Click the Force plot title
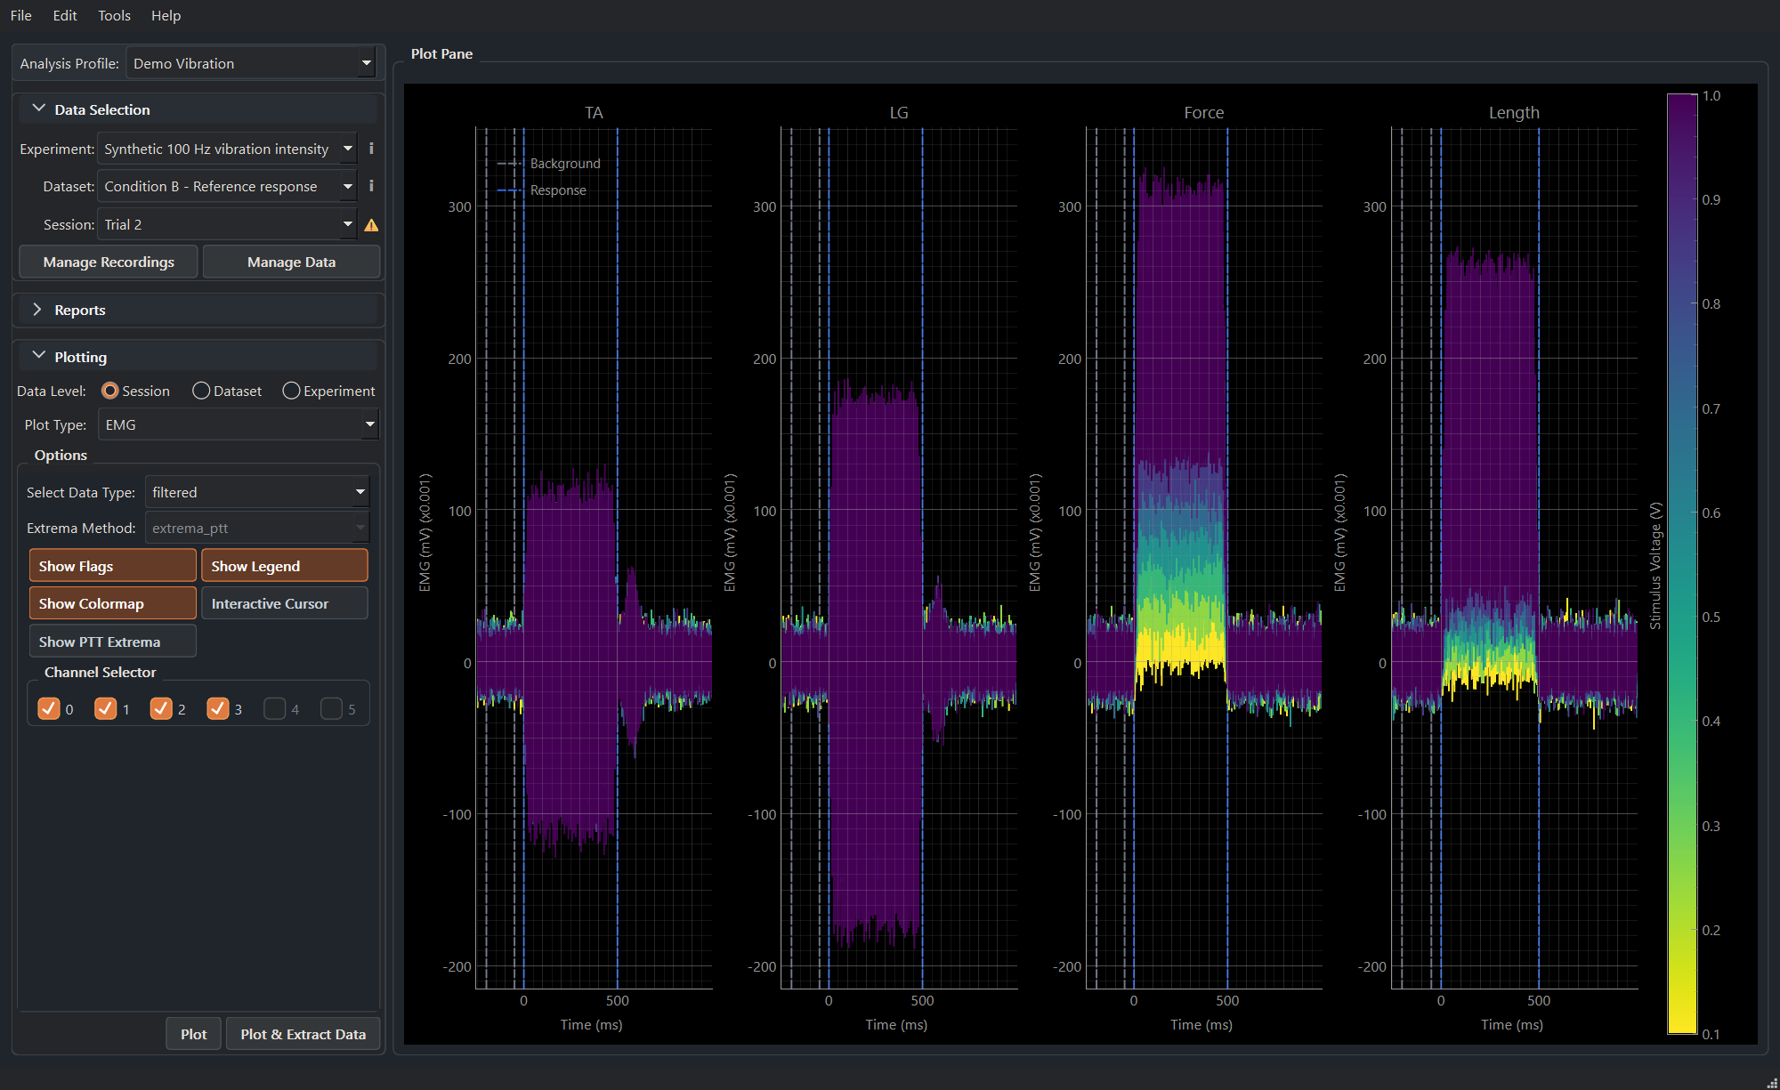 tap(1203, 113)
